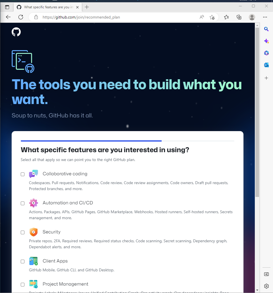Image resolution: width=273 pixels, height=293 pixels.
Task: Click the GitHub Octocat logo
Action: point(16,32)
